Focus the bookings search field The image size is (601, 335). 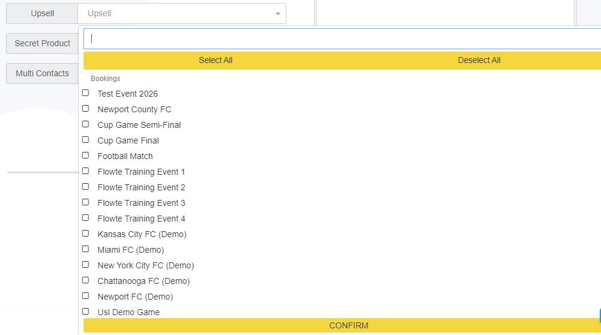[x=342, y=38]
